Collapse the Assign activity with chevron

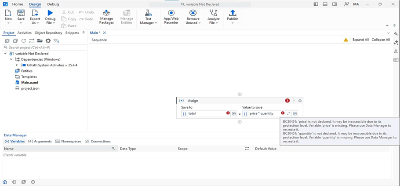click(x=300, y=101)
